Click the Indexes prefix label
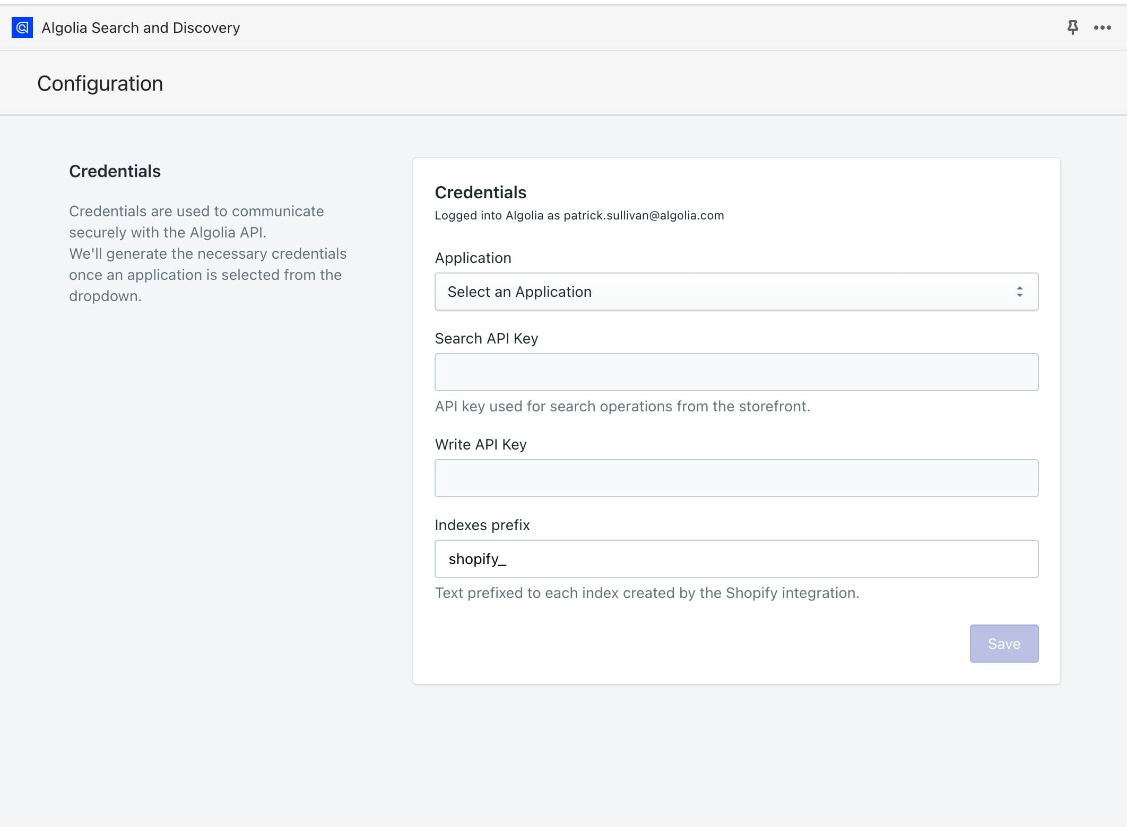1127x827 pixels. 482,525
